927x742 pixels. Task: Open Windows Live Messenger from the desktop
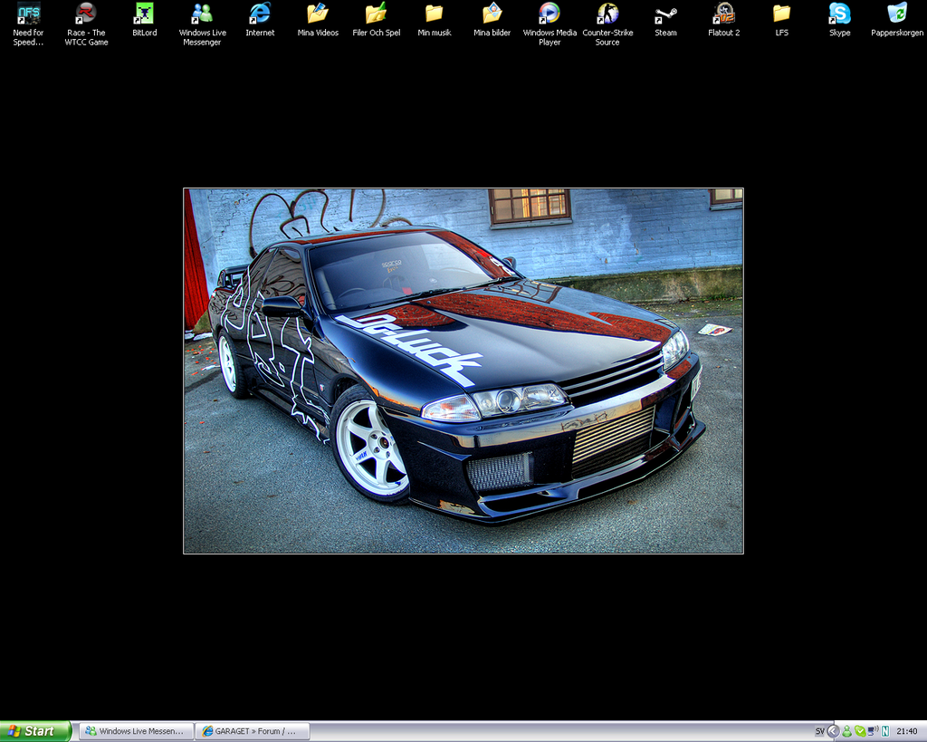click(x=202, y=16)
